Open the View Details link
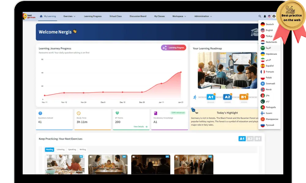306x183 pixels. click(140, 127)
